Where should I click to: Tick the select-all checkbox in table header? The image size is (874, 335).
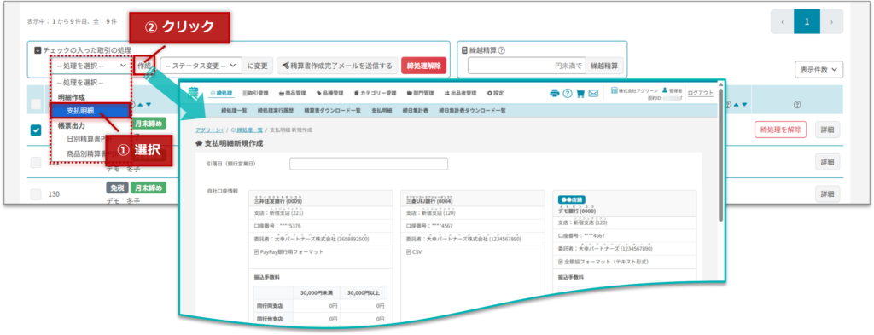click(x=36, y=104)
